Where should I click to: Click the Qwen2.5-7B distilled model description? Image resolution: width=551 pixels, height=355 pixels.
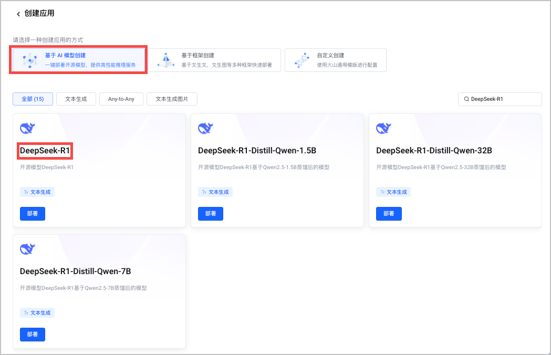84,288
